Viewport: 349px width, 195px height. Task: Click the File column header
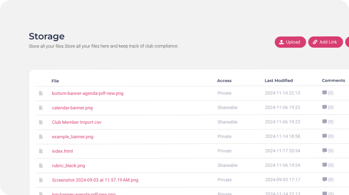(x=55, y=81)
